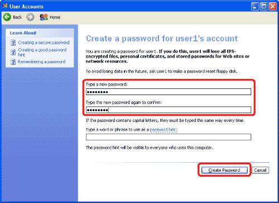The height and width of the screenshot is (203, 279).
Task: Maximize the User Accounts window
Action: pyautogui.click(x=264, y=7)
